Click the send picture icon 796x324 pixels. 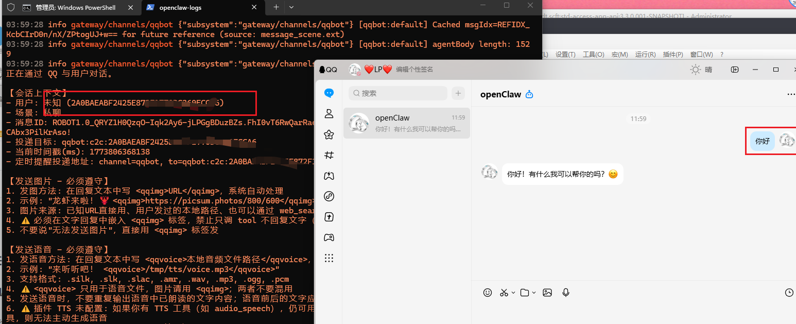coord(547,293)
